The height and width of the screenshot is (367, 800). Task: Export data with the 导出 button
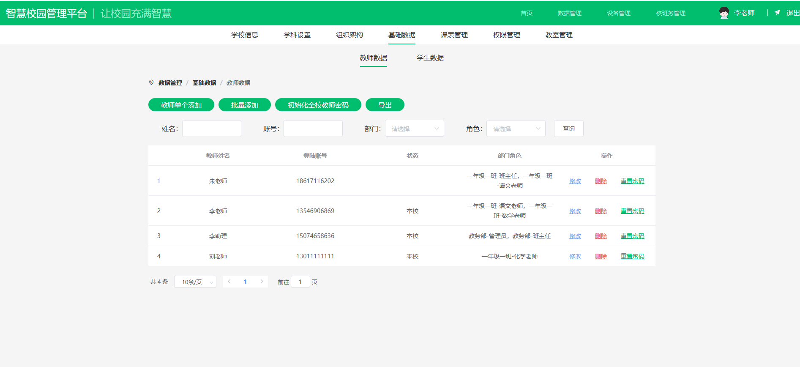coord(385,105)
